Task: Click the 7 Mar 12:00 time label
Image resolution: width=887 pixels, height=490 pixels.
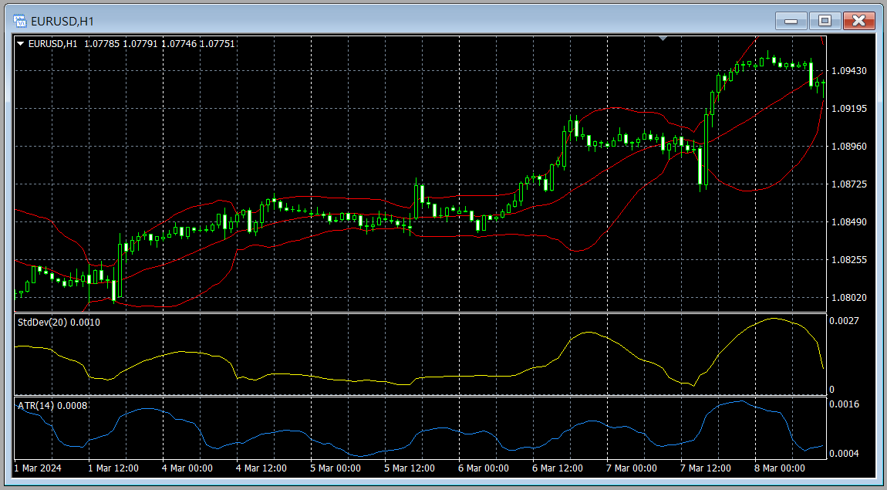Action: tap(706, 468)
